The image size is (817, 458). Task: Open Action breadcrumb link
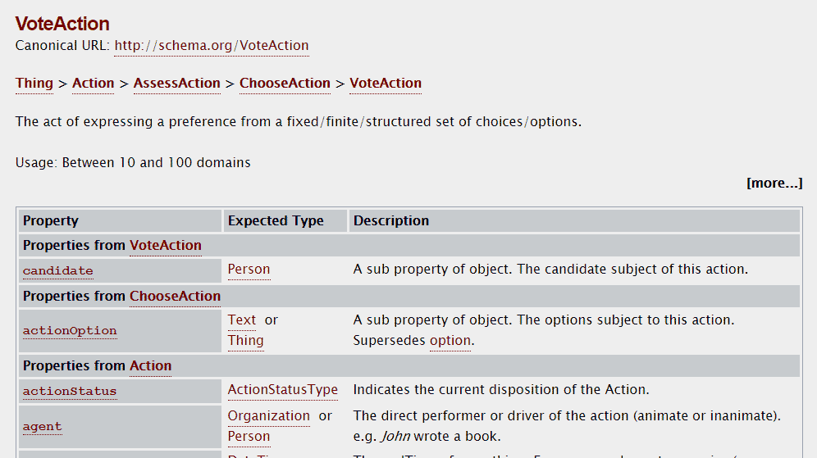94,84
